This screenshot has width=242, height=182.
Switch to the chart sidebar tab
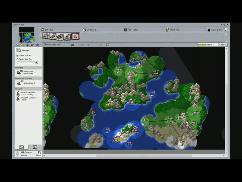pos(35,147)
